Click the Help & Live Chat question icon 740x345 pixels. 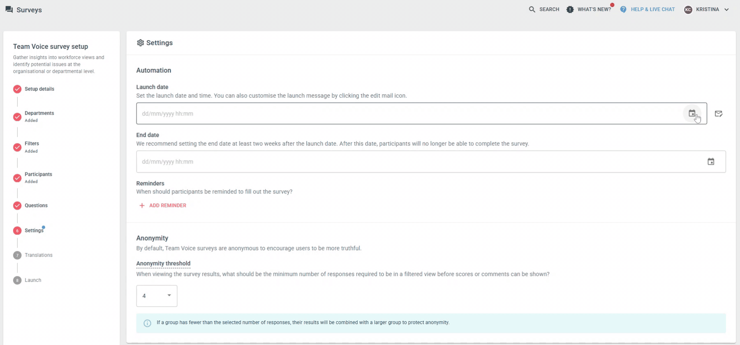(x=623, y=9)
